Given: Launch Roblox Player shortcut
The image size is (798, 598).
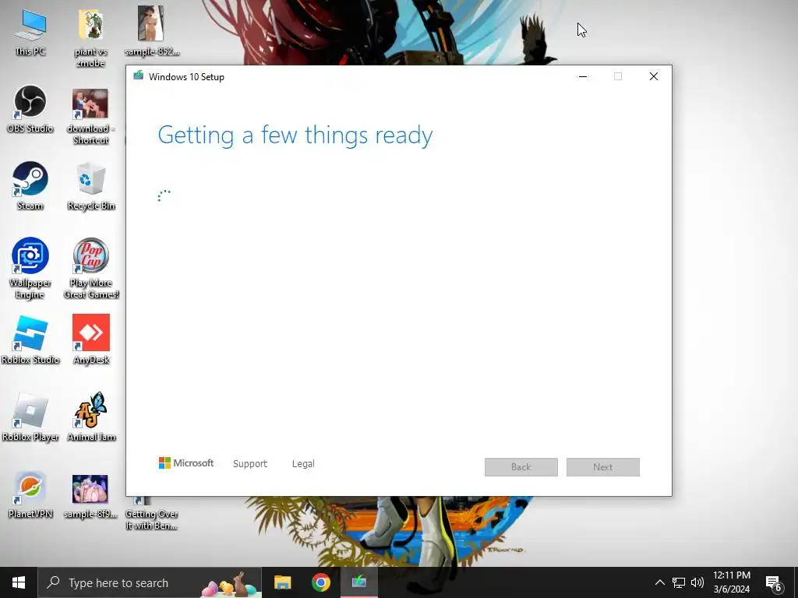Looking at the screenshot, I should [30, 417].
